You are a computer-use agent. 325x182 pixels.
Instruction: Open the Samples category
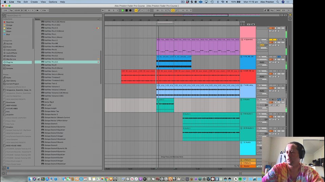pyautogui.click(x=9, y=68)
